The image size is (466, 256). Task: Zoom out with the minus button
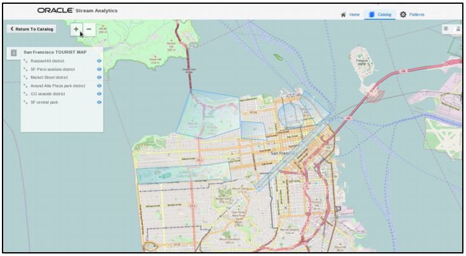(89, 29)
